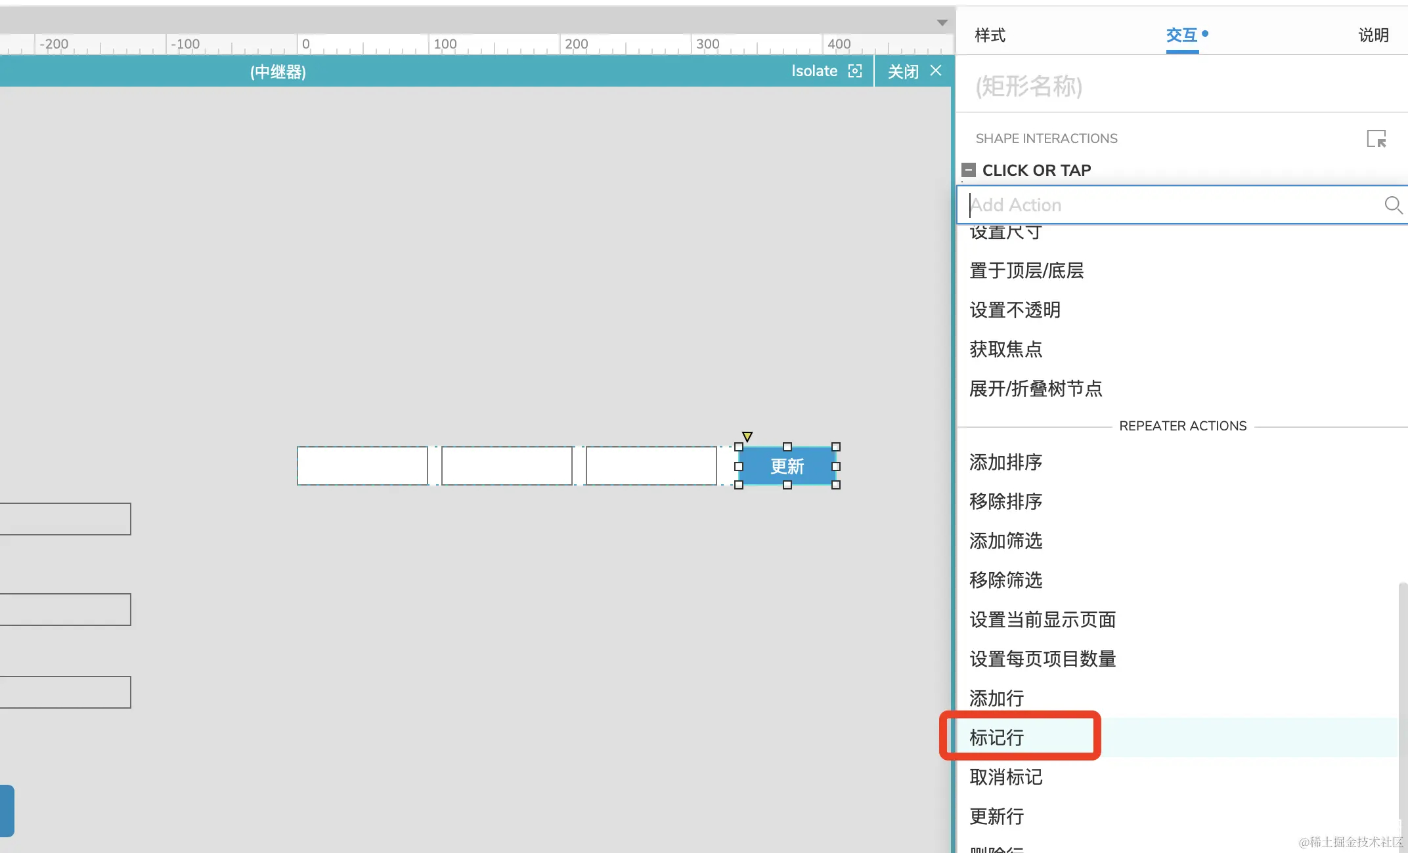The width and height of the screenshot is (1408, 853).
Task: Collapse the CLICK OR TAP event section
Action: click(x=969, y=171)
